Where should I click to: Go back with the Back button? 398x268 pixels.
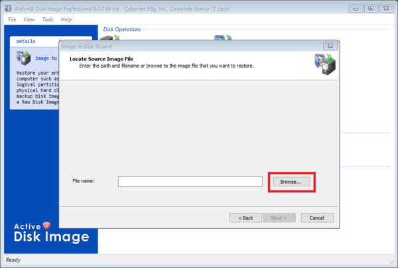pyautogui.click(x=245, y=218)
